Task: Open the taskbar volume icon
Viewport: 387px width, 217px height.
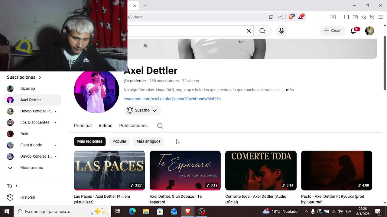Action: pos(340,212)
